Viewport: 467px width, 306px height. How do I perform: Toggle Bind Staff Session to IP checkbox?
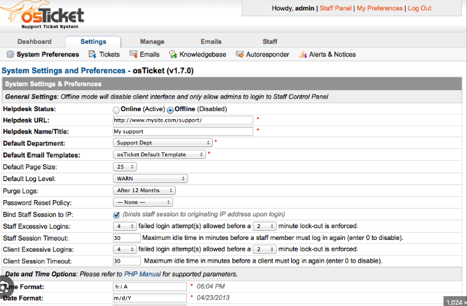click(x=116, y=214)
